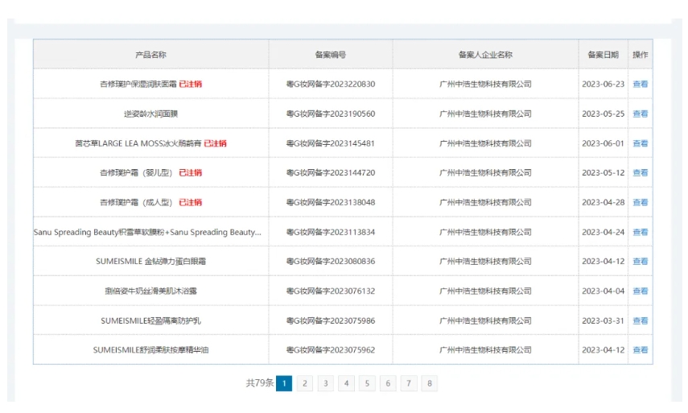Click 已注销 label on 婴儿型 row
688x413 pixels.
coord(191,172)
